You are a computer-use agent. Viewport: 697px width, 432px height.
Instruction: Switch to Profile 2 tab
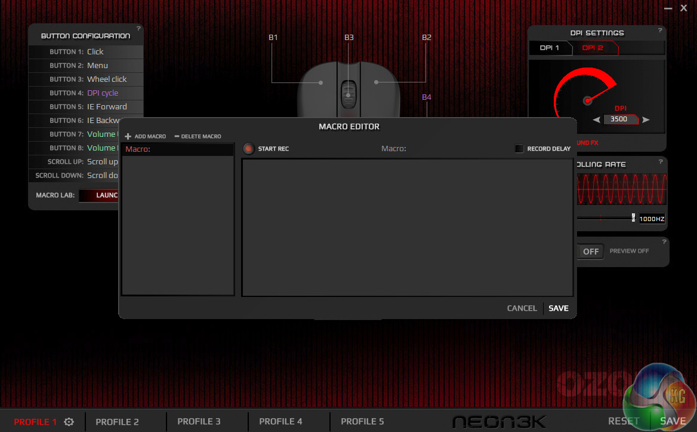pos(118,422)
